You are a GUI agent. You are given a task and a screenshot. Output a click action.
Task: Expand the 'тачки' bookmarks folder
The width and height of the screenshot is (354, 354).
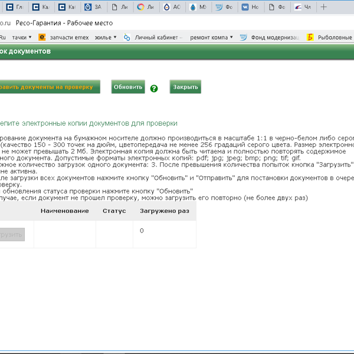(22, 37)
